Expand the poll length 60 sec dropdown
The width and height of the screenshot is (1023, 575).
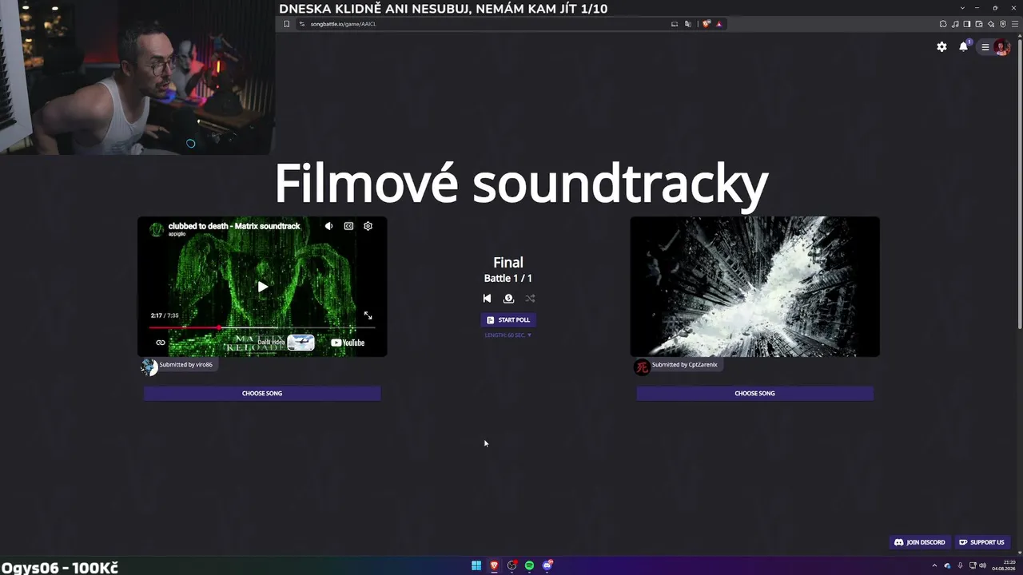(x=508, y=335)
